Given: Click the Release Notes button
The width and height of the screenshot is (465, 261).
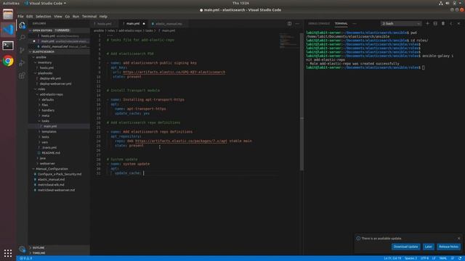Looking at the screenshot, I should 448,246.
